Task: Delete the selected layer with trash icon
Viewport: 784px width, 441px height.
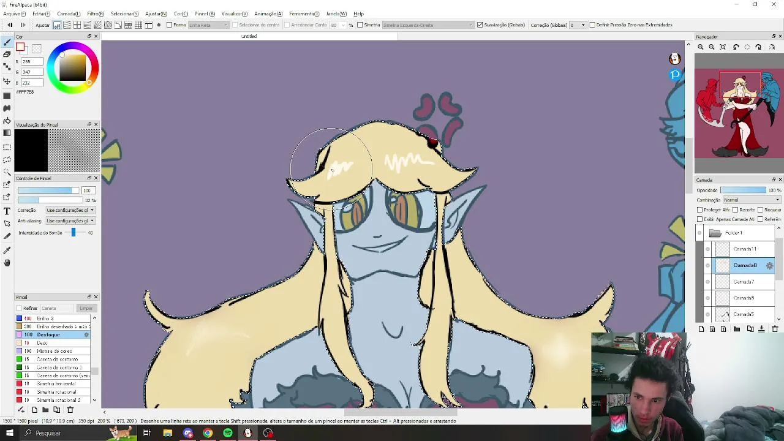Action: click(774, 329)
